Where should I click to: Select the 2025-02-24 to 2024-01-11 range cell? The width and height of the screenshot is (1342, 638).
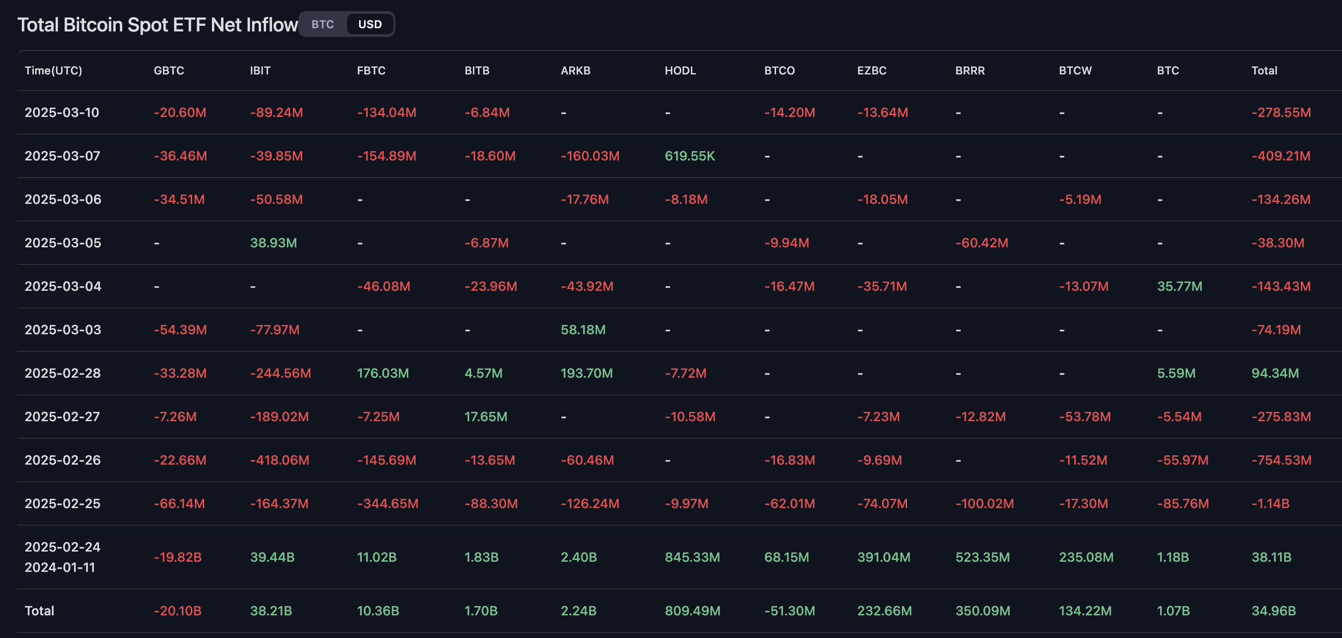[62, 557]
